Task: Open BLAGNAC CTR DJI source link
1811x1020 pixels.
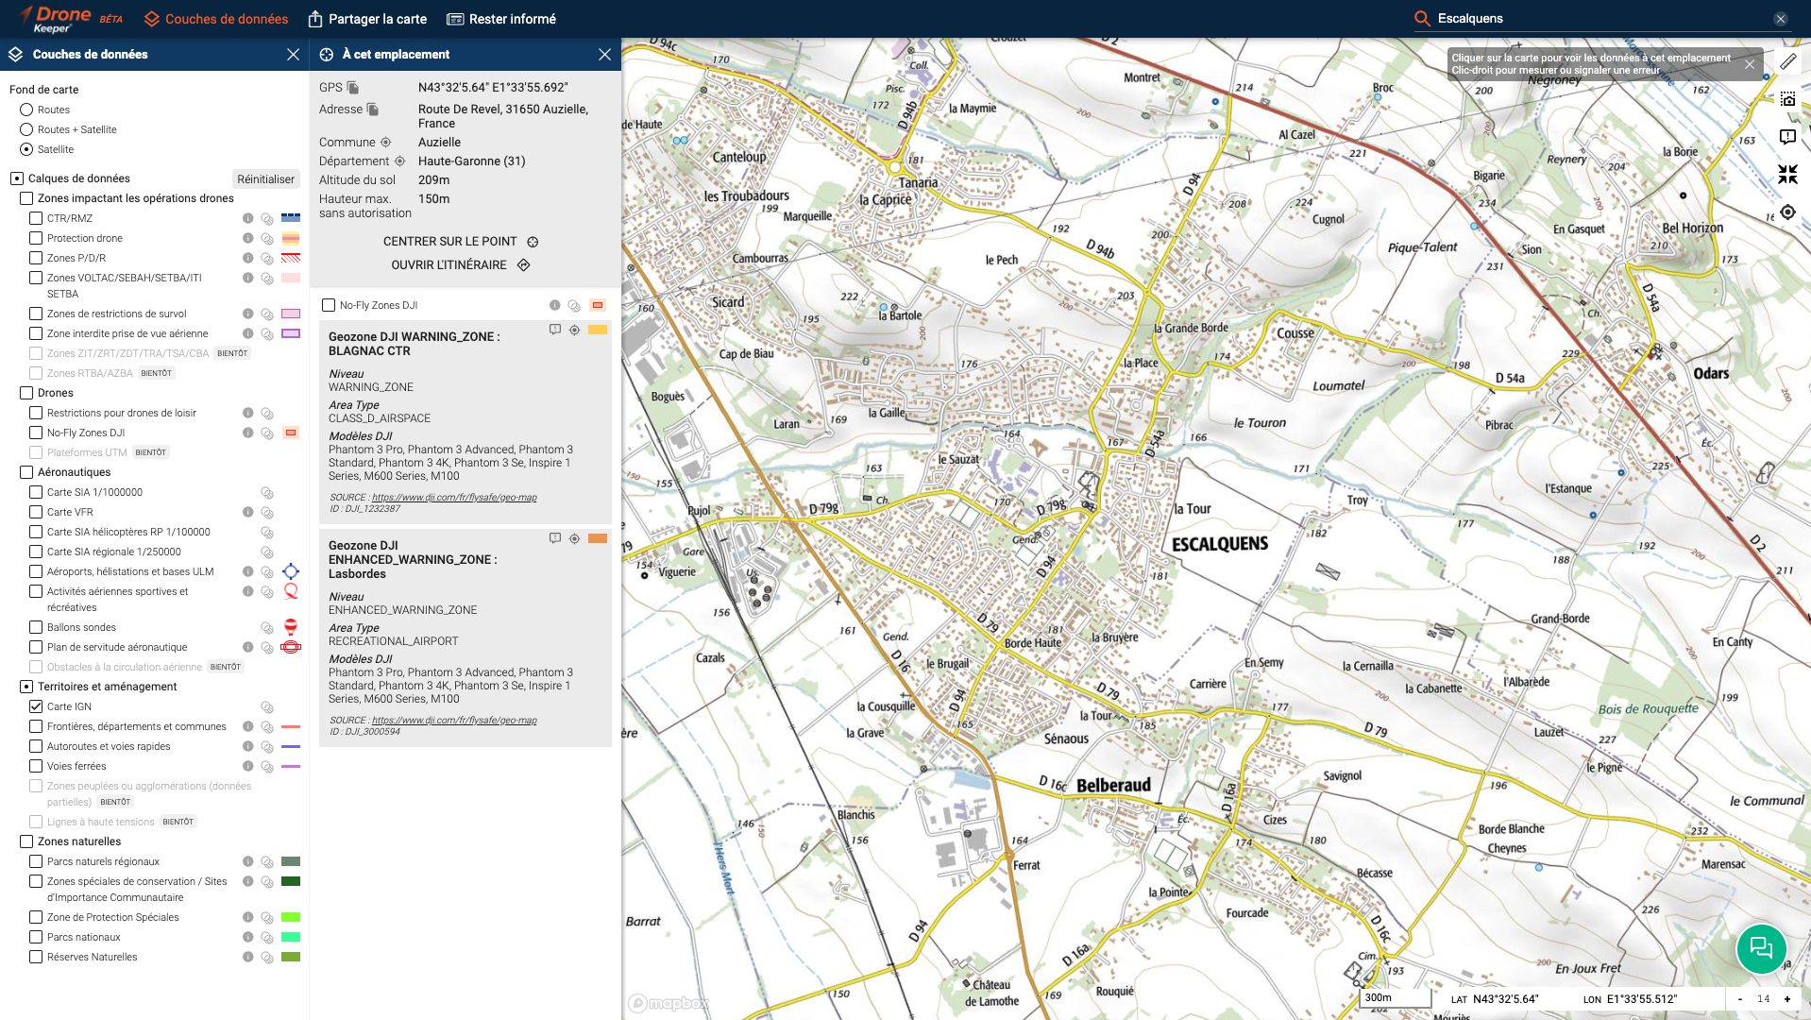Action: point(454,498)
